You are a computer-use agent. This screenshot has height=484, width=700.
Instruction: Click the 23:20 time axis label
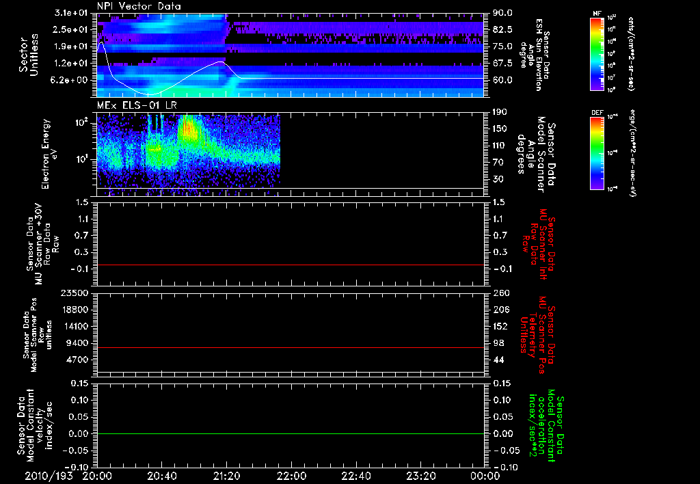click(421, 476)
